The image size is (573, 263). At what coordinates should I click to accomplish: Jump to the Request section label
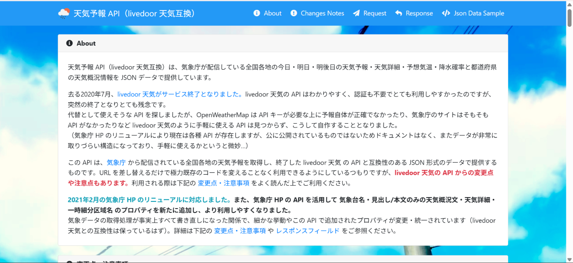coord(375,13)
